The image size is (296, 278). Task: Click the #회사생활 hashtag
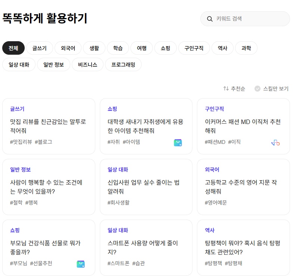pos(118,202)
